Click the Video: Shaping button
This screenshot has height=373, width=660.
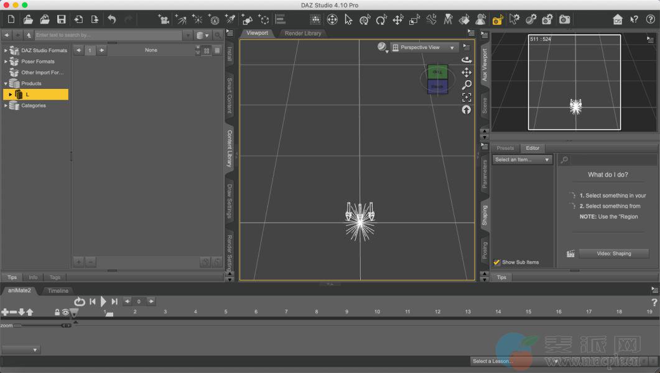[x=613, y=254]
